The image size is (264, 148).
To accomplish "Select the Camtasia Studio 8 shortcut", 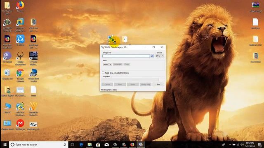I will pos(7,25).
